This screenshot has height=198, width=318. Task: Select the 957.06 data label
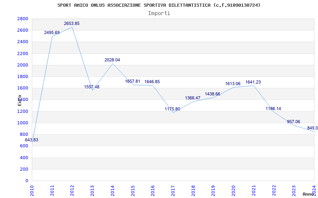pos(293,122)
